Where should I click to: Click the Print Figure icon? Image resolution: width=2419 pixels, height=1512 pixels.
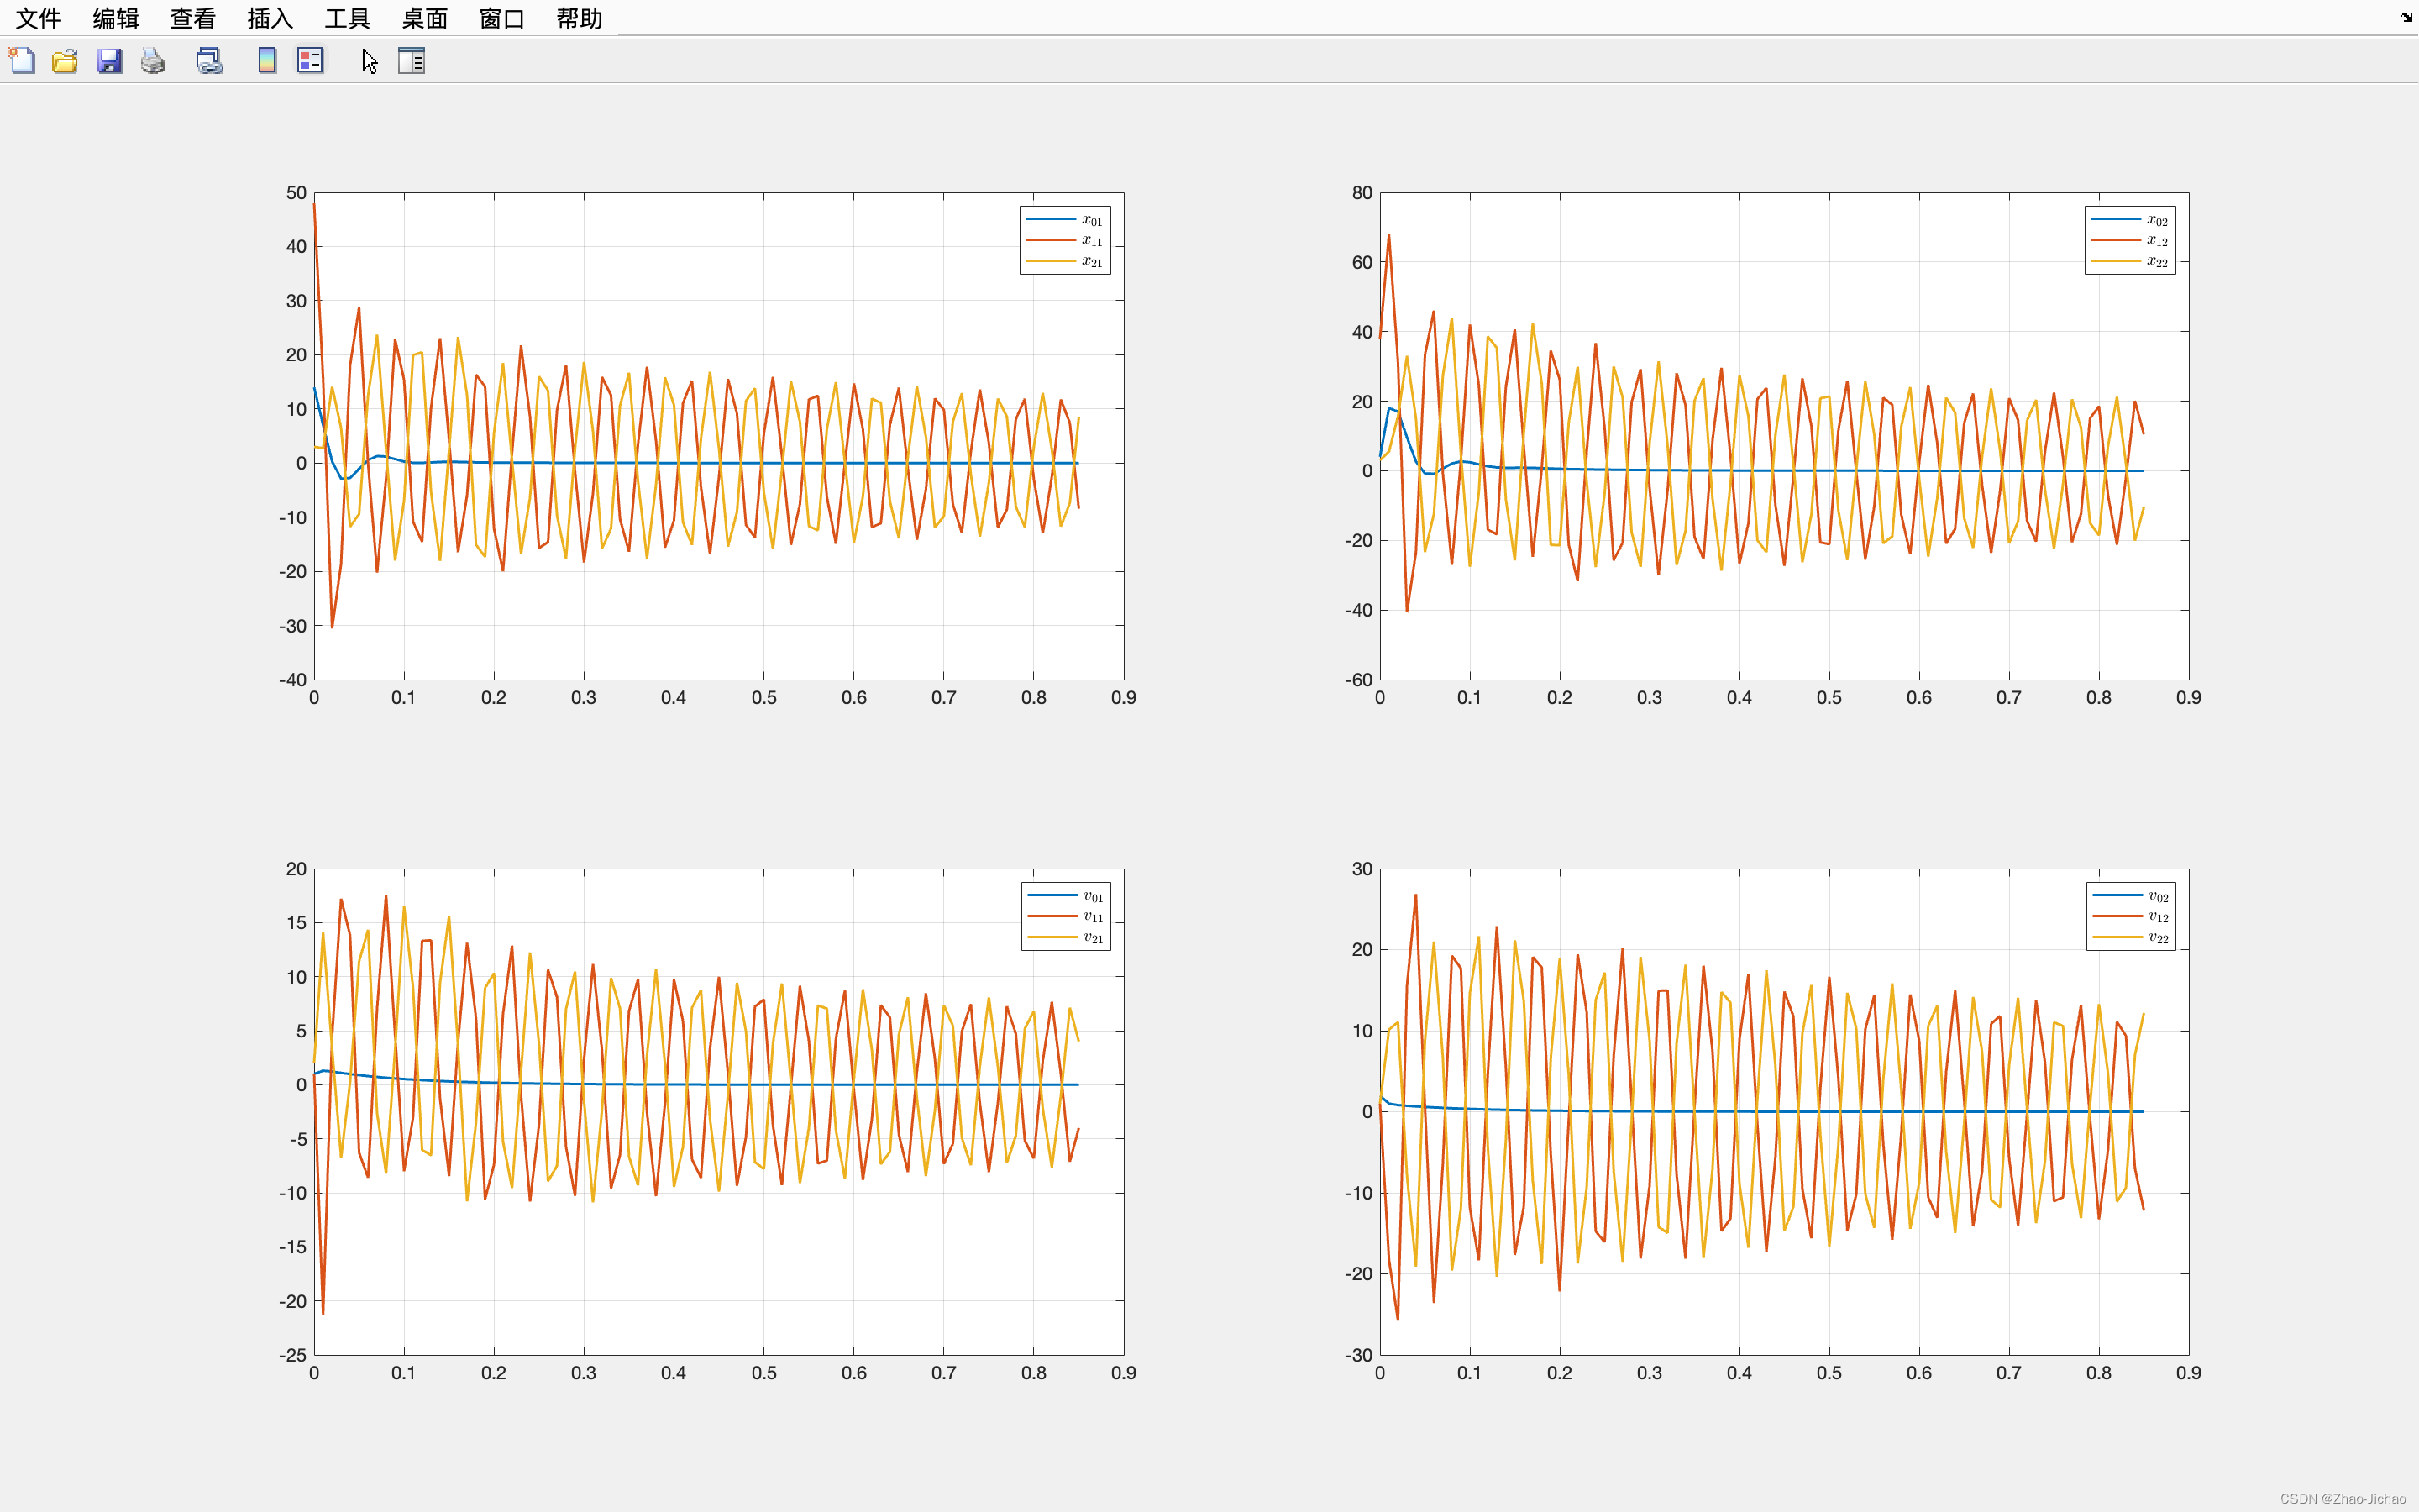(x=153, y=61)
